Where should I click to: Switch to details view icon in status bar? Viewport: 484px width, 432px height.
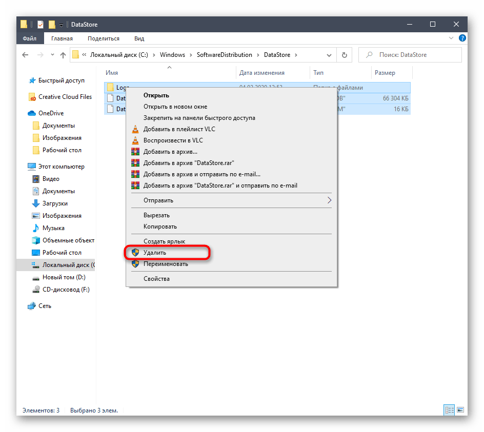click(x=449, y=410)
